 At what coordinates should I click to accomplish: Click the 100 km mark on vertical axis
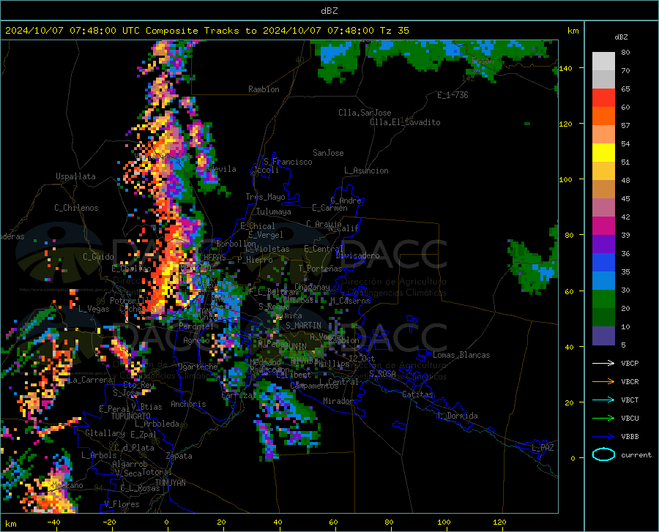pyautogui.click(x=566, y=180)
